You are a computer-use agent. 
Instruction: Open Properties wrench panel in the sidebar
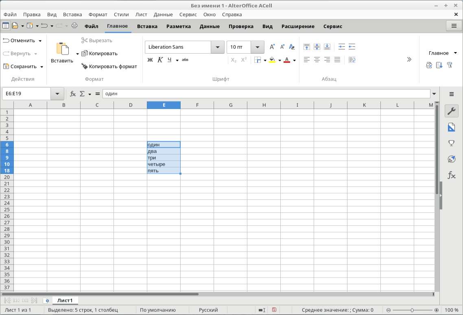tap(452, 111)
